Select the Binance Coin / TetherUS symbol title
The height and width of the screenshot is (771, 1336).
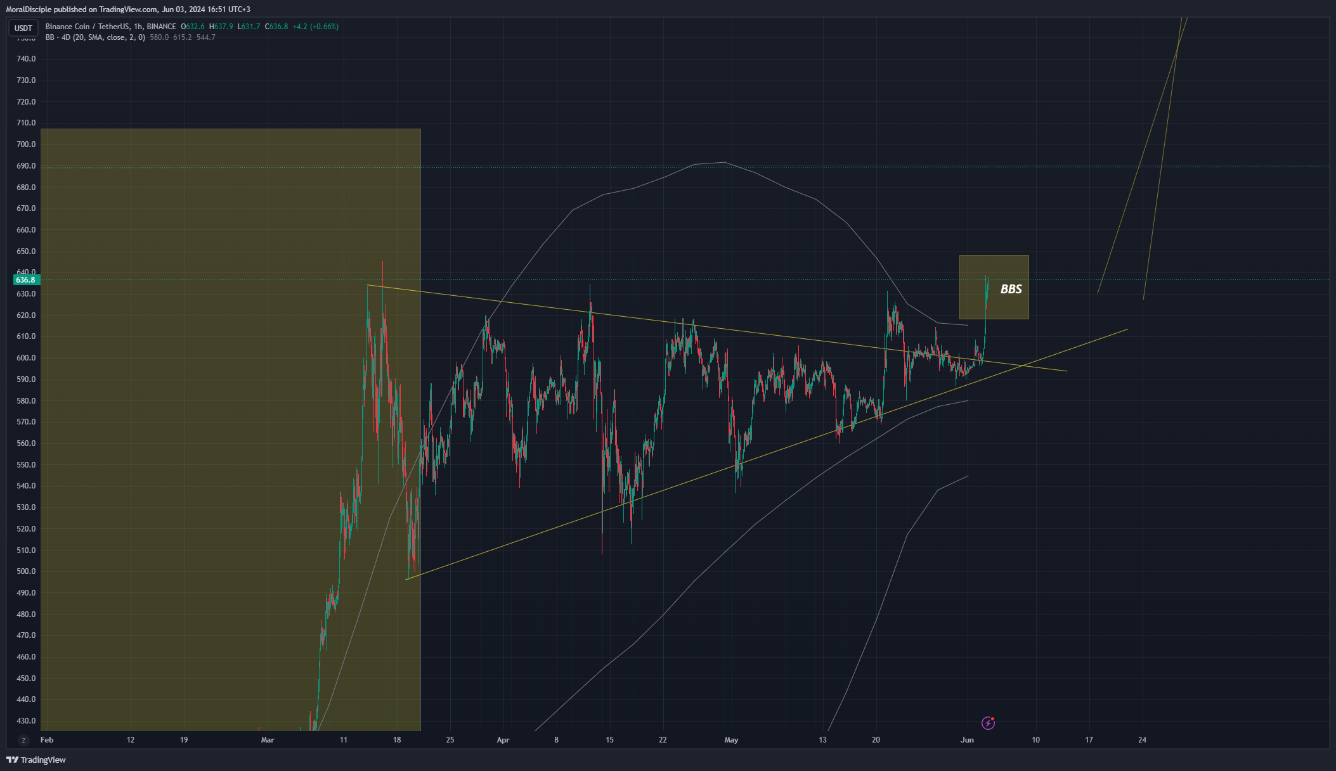[x=111, y=27]
